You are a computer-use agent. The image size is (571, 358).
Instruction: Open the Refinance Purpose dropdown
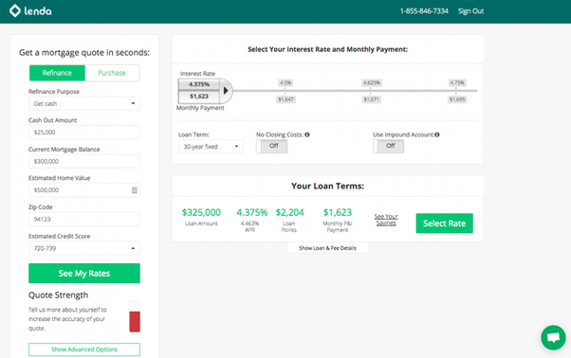tap(84, 103)
